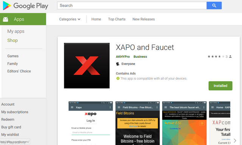Open the Business category link

click(140, 57)
